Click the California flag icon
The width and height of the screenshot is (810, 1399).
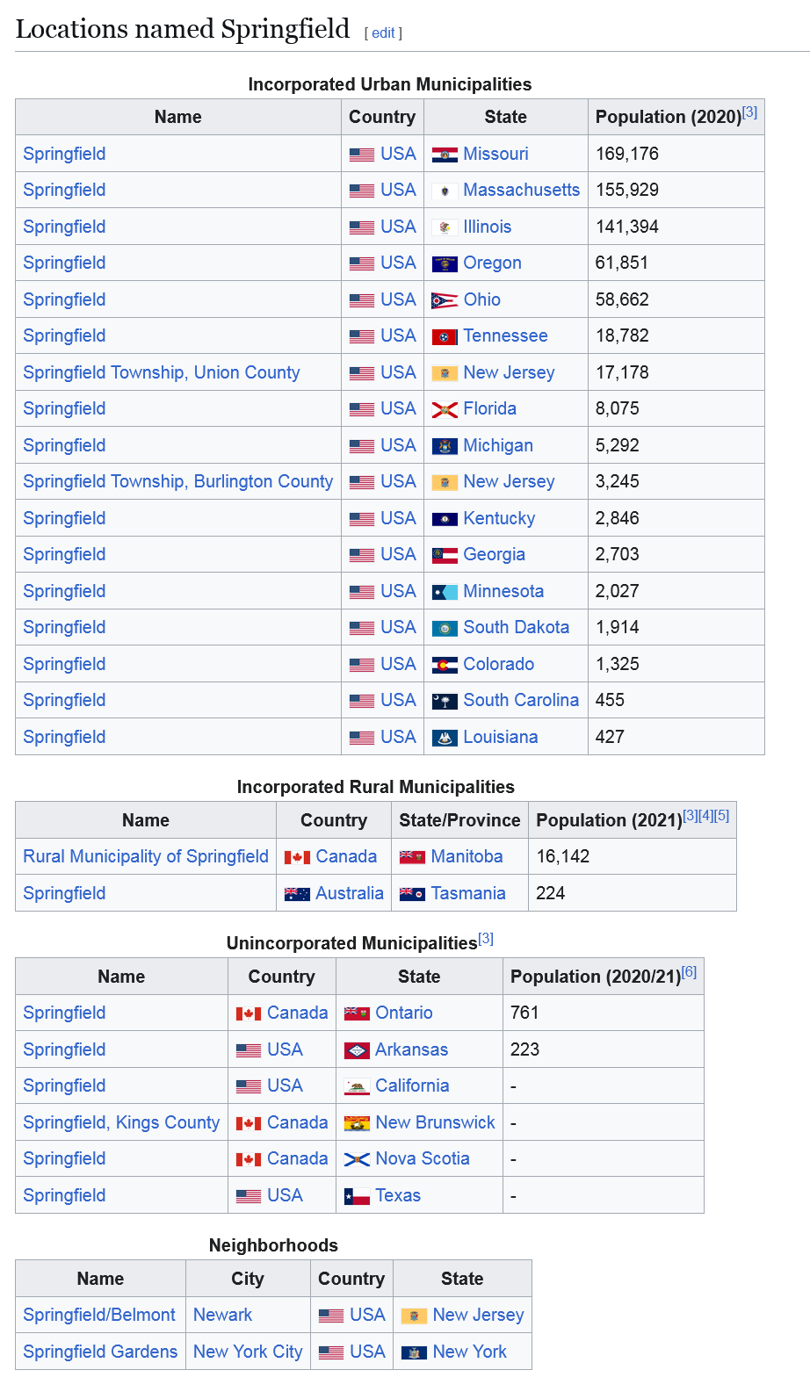coord(357,1086)
